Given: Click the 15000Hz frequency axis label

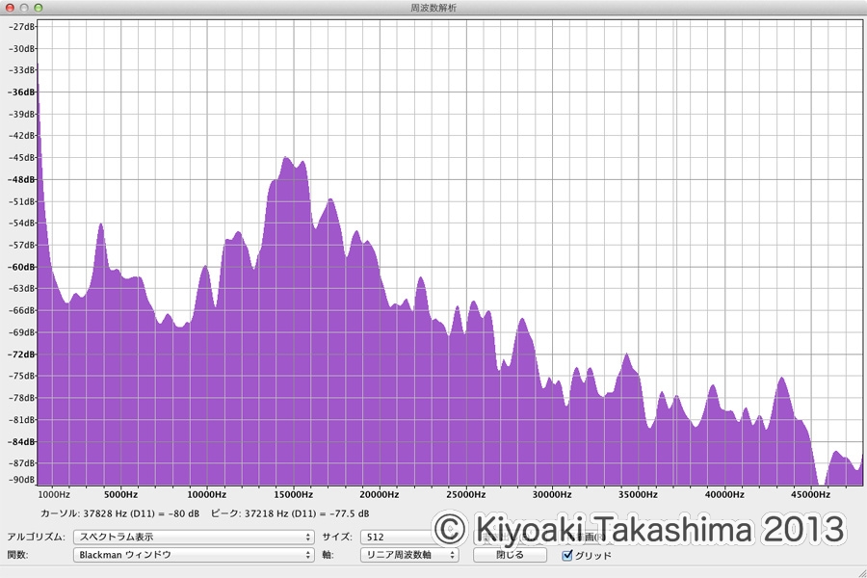Looking at the screenshot, I should [x=293, y=494].
